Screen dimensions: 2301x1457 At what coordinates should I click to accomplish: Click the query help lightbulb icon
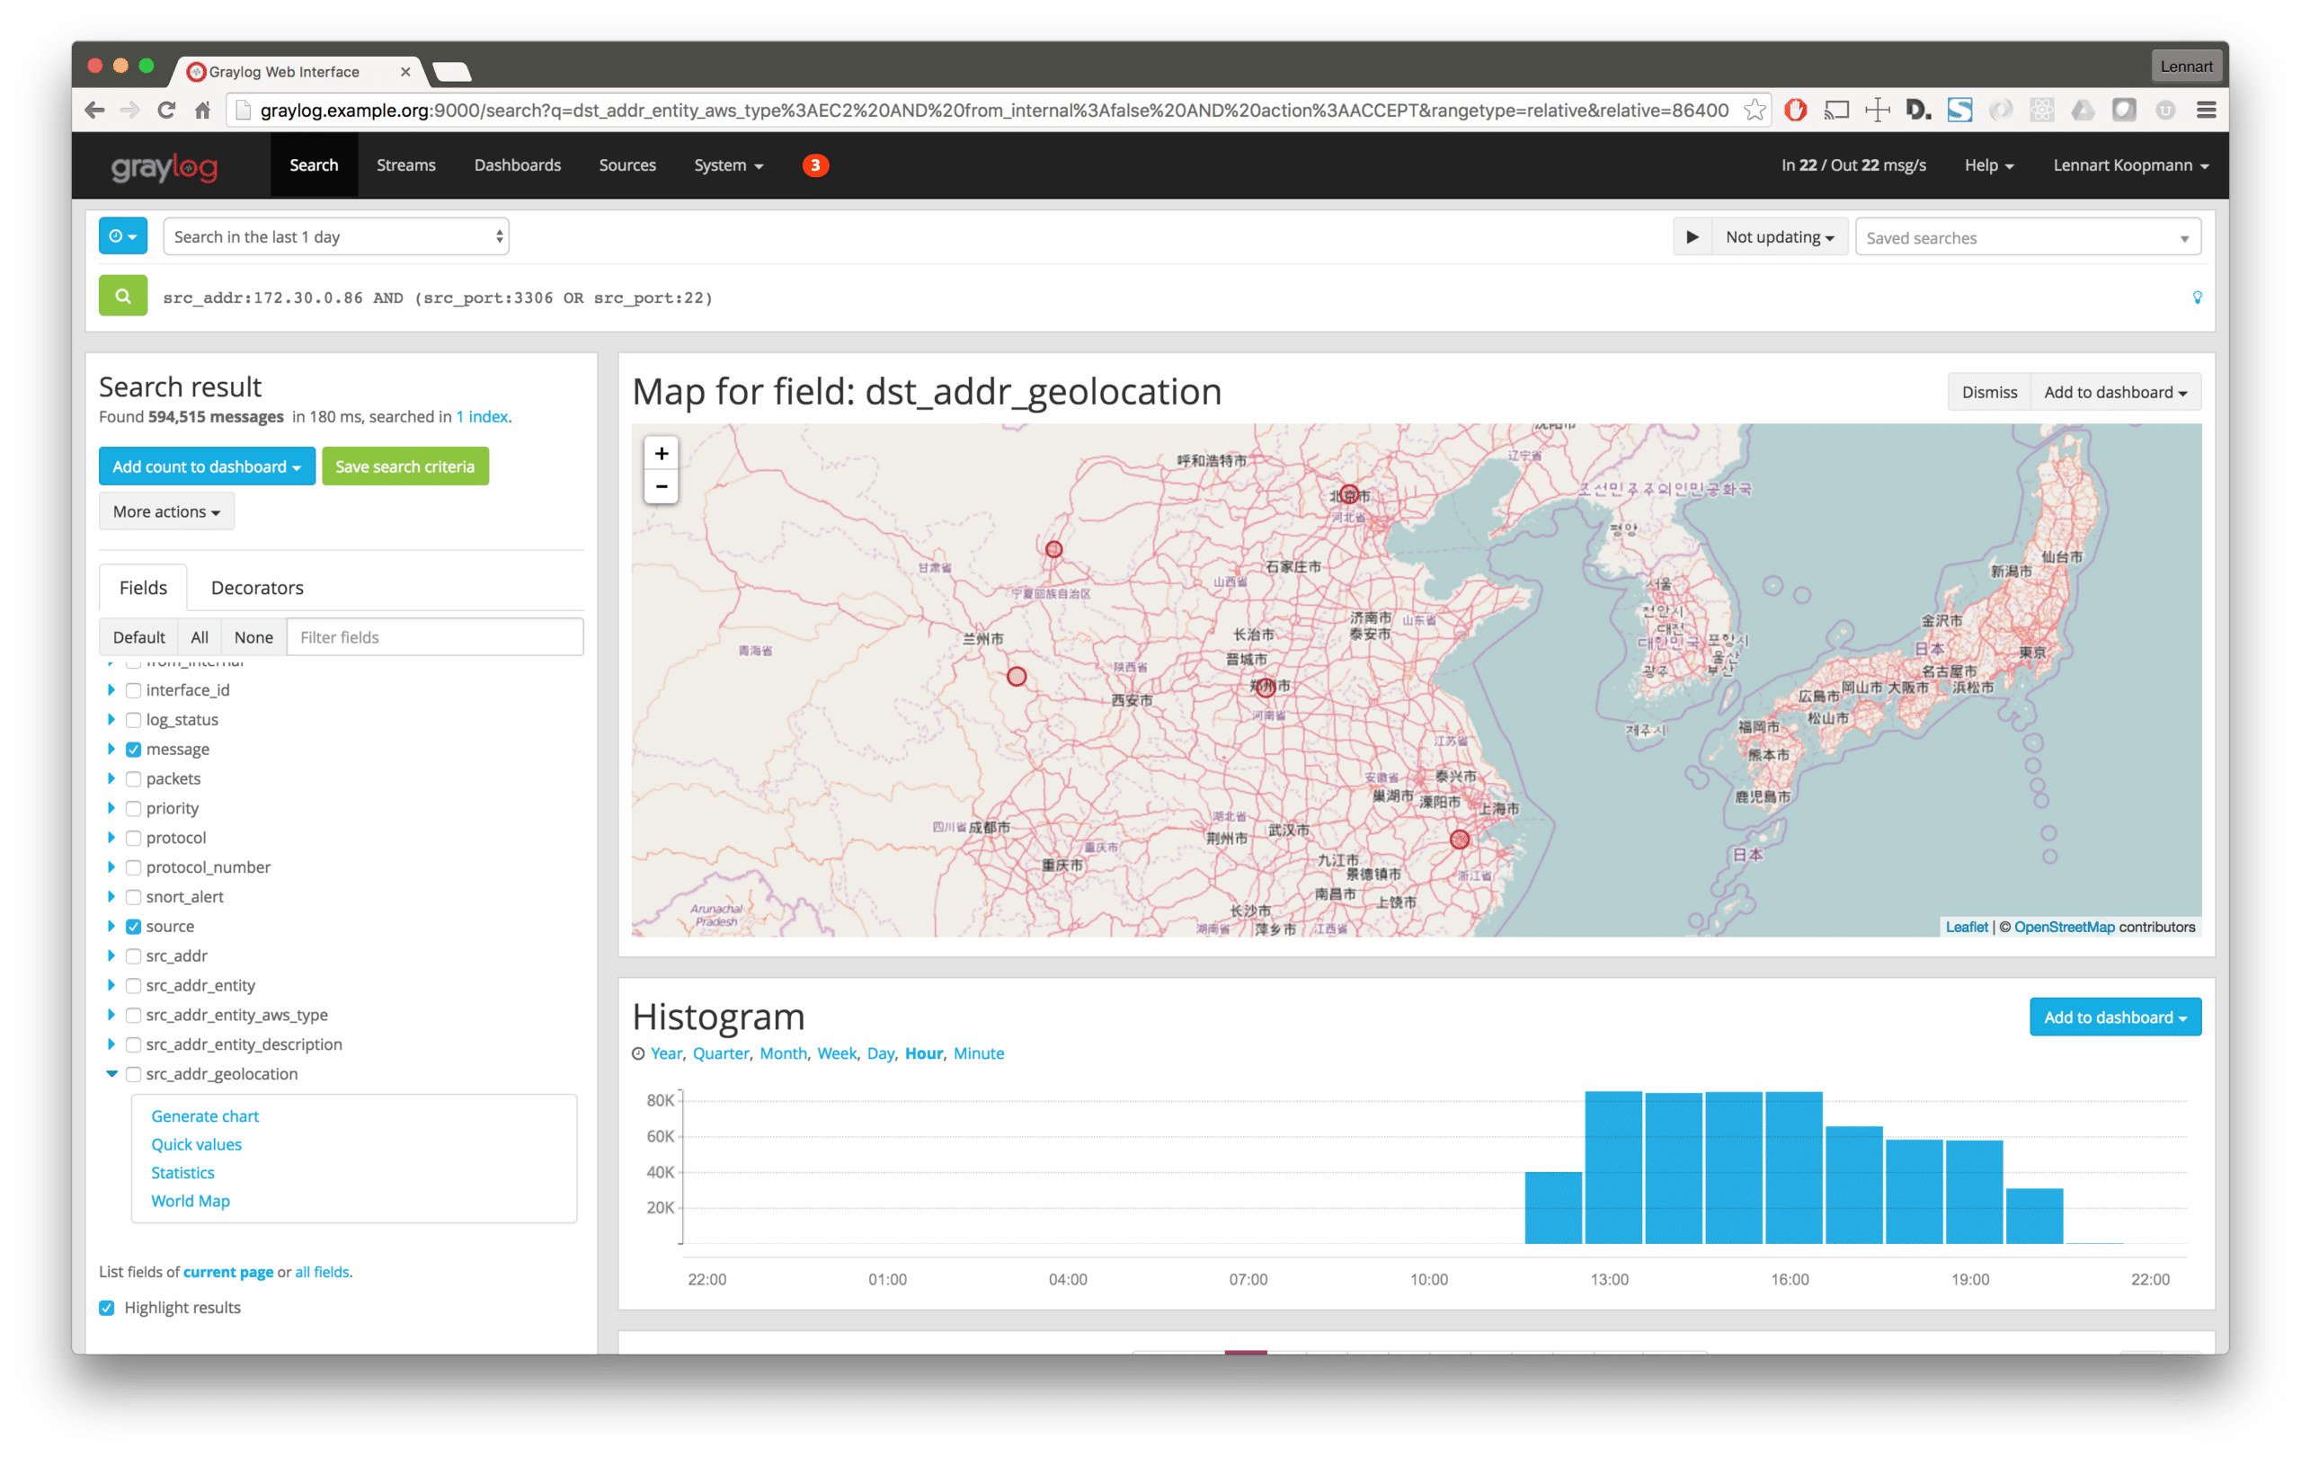(2197, 298)
